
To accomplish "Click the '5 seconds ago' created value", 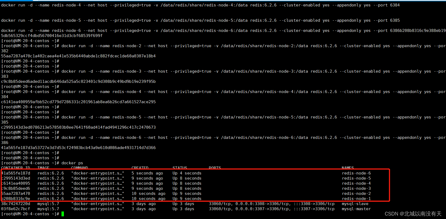I will [x=147, y=173].
